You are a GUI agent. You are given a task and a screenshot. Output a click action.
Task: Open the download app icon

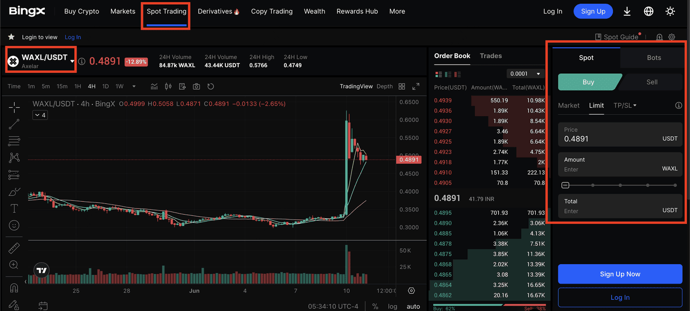[x=627, y=11]
